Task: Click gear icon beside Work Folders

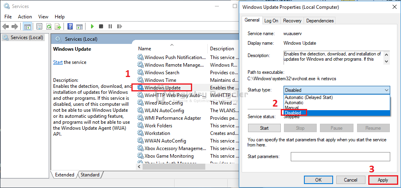Action: 141,125
